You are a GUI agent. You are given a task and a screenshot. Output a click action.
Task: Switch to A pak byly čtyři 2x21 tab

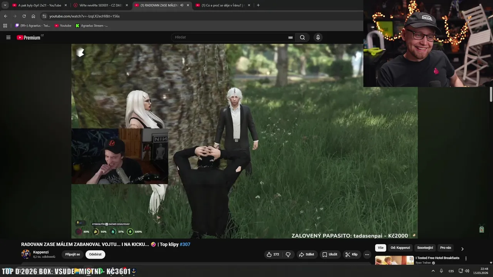point(40,5)
